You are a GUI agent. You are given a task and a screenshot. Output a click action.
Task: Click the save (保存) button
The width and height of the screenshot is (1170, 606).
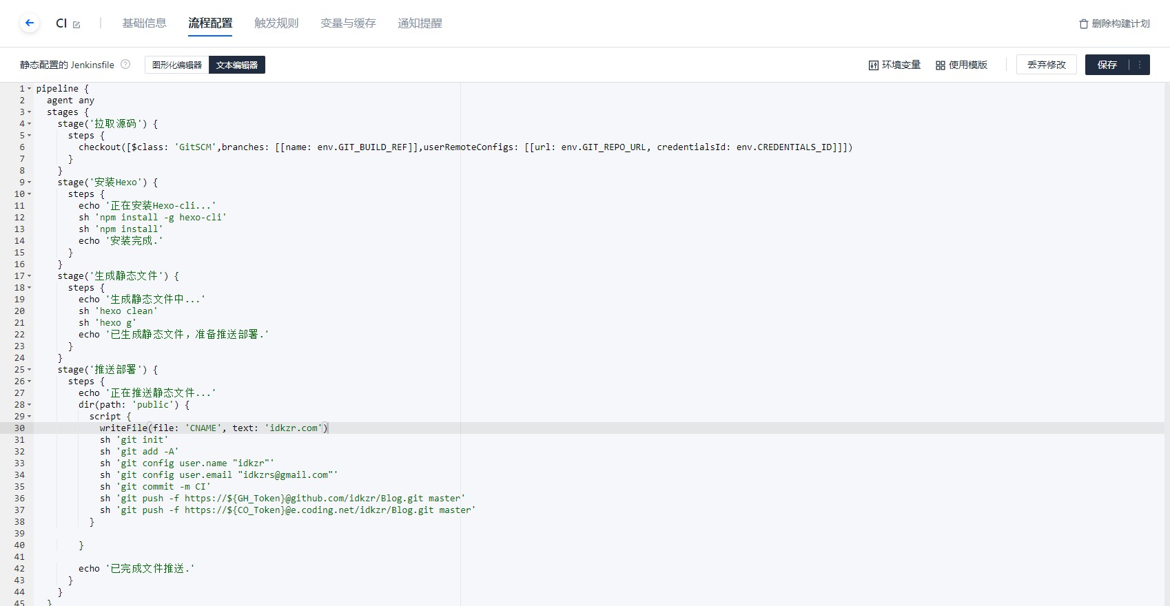(x=1107, y=65)
